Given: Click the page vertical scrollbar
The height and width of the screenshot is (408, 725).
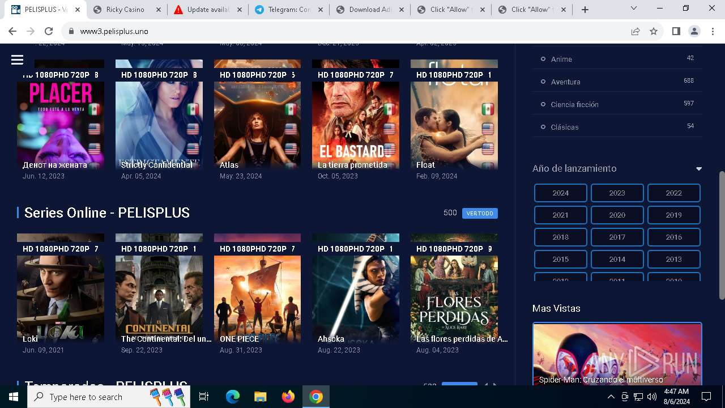Looking at the screenshot, I should tap(722, 235).
